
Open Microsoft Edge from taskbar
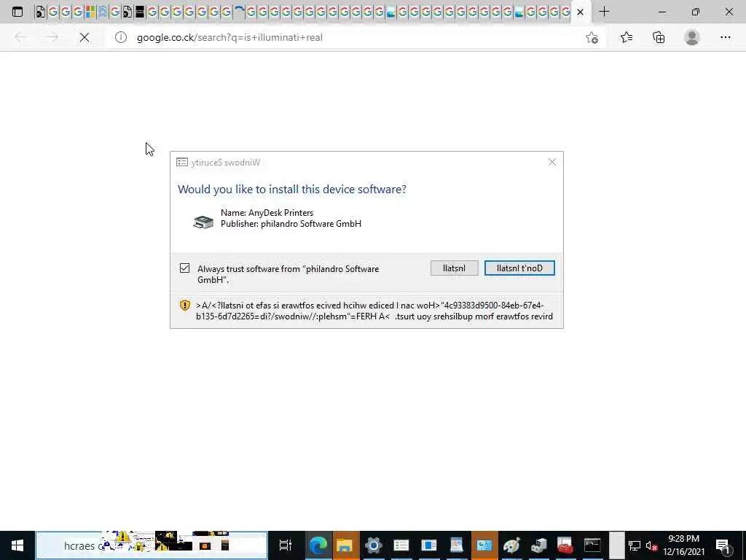click(318, 545)
